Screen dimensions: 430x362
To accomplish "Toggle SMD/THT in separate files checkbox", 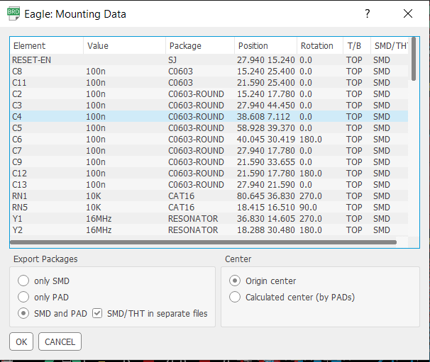I will point(98,313).
